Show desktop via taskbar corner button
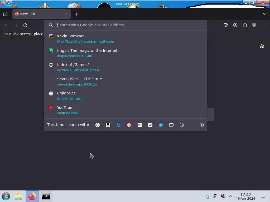The image size is (270, 202). 263,196
